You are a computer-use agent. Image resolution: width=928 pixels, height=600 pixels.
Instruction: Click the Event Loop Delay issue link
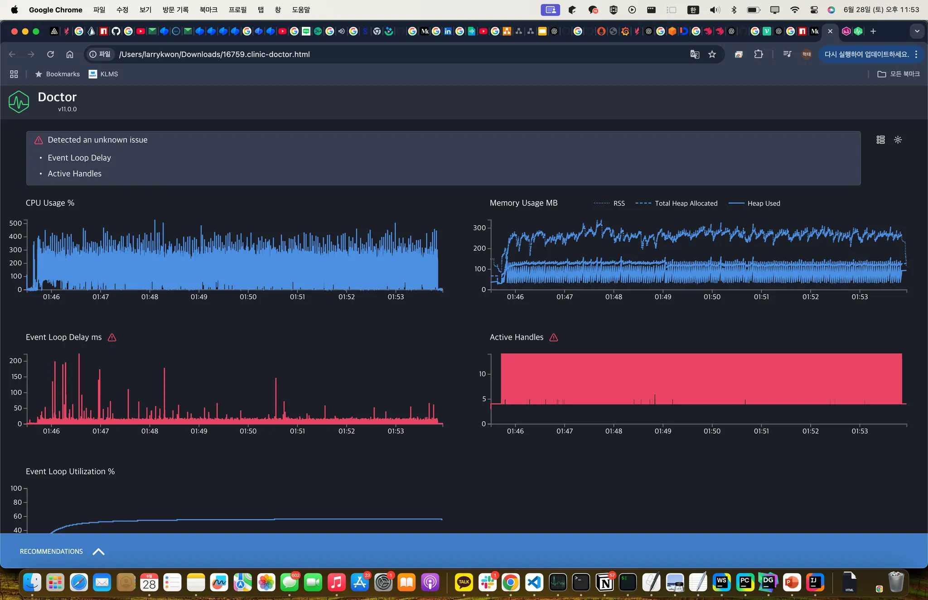point(79,158)
